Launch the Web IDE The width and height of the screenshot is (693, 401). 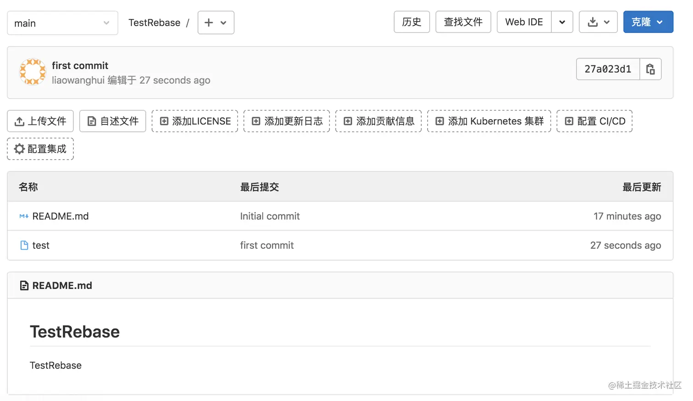(524, 22)
